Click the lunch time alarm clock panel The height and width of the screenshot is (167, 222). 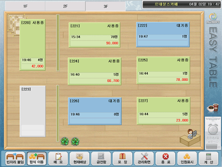(x=213, y=133)
